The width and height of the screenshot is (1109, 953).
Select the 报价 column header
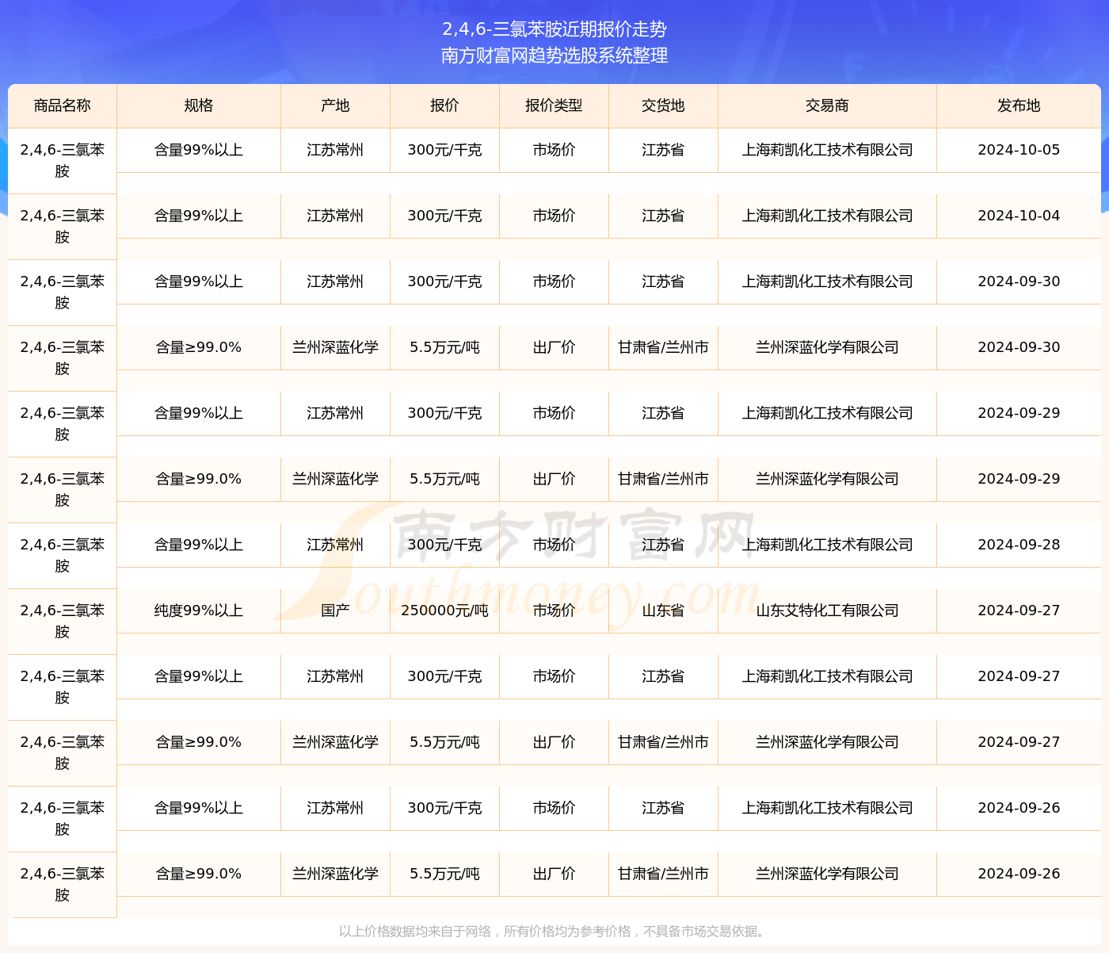pyautogui.click(x=445, y=105)
